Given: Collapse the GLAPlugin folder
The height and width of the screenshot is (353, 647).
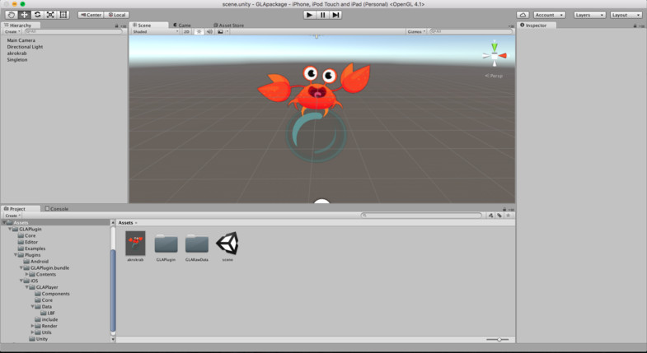Looking at the screenshot, I should pos(10,229).
